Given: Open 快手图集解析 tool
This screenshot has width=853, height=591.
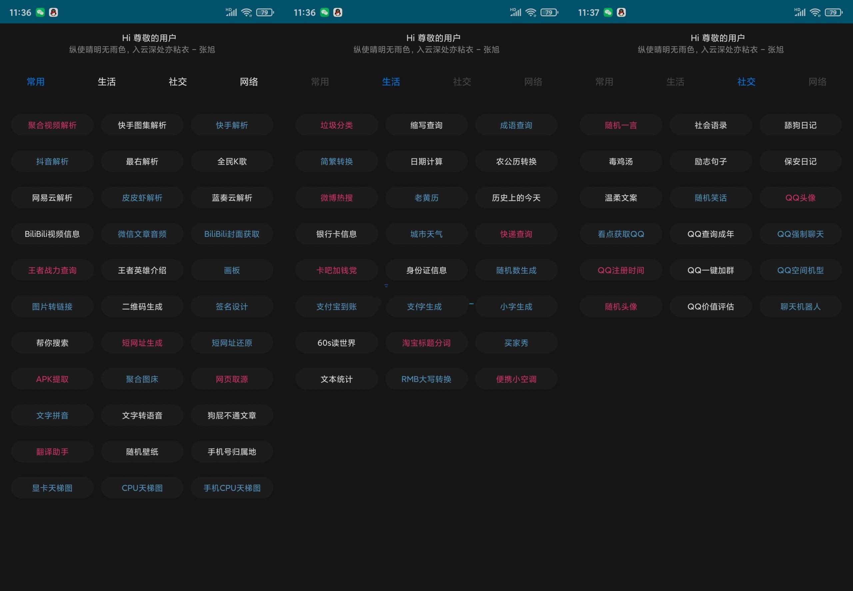Looking at the screenshot, I should click(142, 125).
